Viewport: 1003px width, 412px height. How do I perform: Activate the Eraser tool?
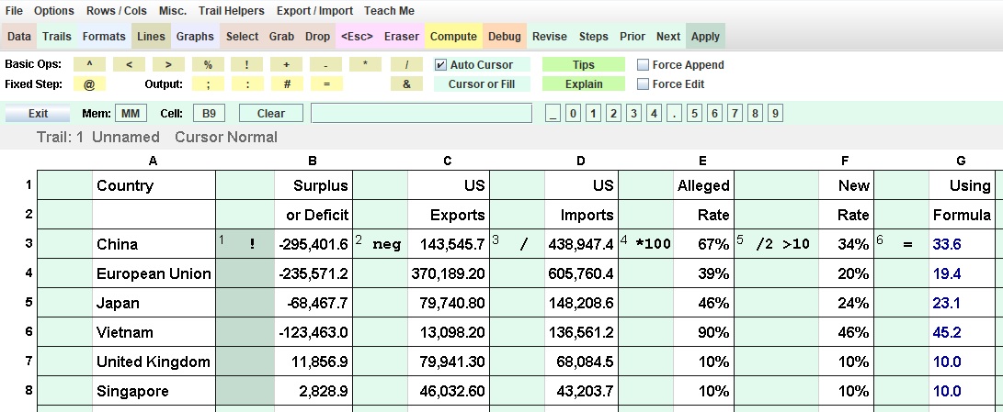pyautogui.click(x=402, y=37)
